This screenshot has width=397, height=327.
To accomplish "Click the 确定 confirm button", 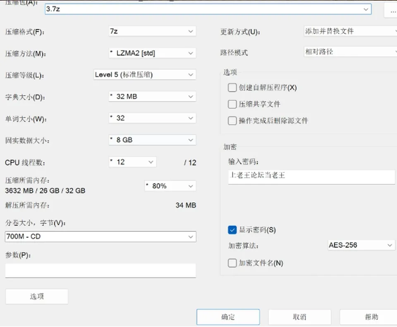I will click(228, 317).
